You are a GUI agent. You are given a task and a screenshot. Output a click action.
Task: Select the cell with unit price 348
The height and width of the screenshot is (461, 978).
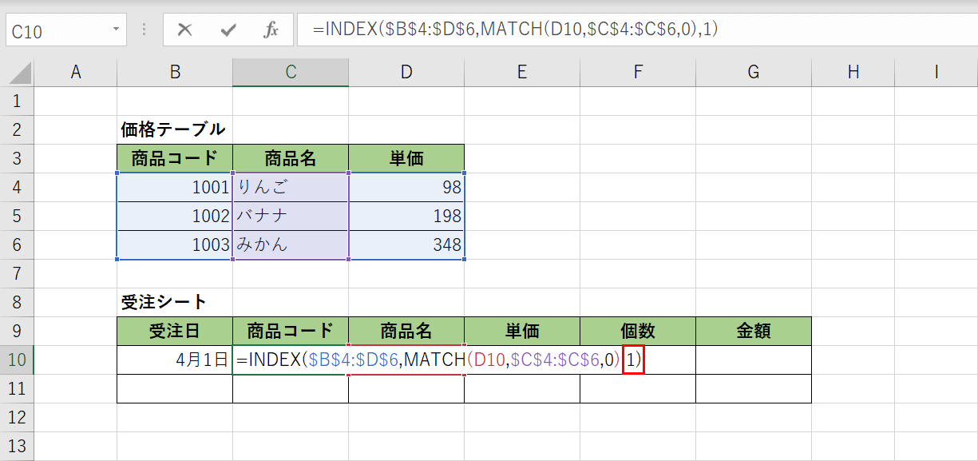click(x=406, y=244)
